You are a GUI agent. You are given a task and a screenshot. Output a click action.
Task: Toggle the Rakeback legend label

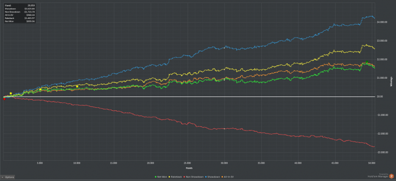pyautogui.click(x=177, y=177)
